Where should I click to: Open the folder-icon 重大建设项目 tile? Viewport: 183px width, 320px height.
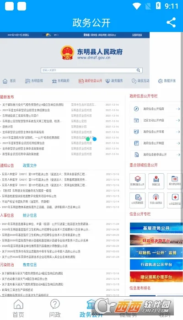pos(175,181)
